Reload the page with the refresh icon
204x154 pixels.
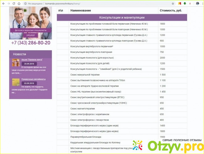(x=14, y=3)
